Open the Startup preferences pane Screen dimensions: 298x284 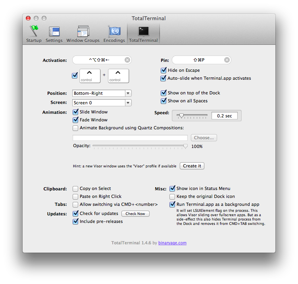click(34, 34)
